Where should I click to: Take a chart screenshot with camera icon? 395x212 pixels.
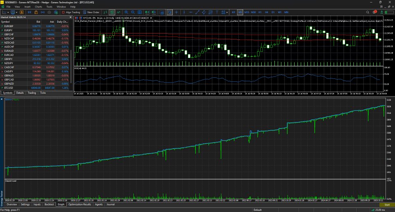pos(162,12)
